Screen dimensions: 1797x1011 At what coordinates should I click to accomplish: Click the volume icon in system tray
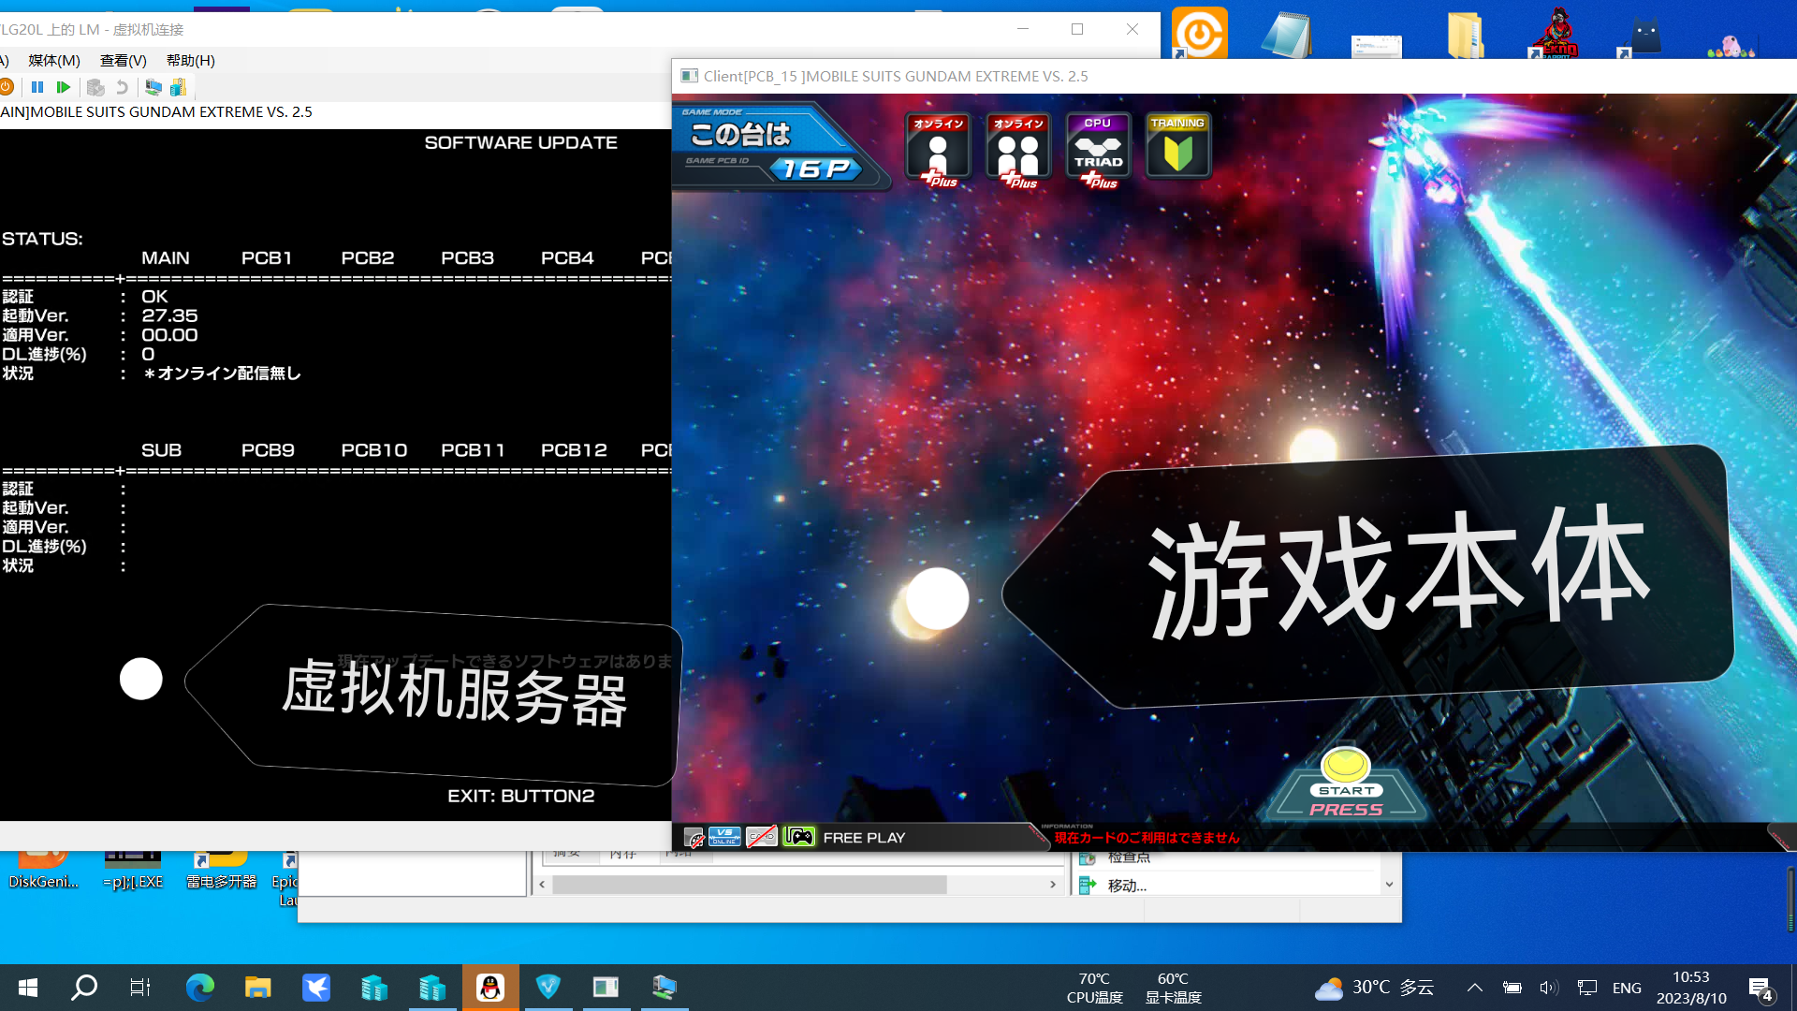1549,988
